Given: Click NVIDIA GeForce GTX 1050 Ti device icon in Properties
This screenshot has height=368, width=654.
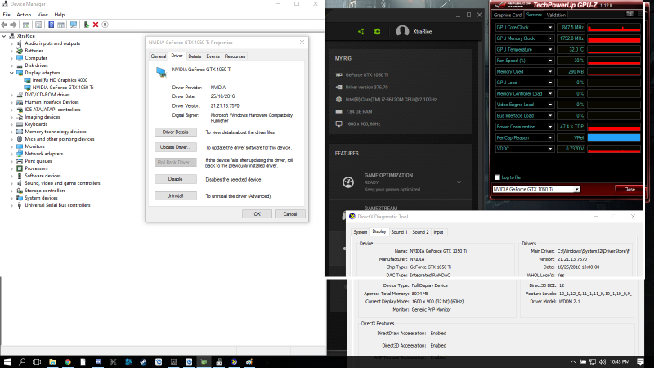Looking at the screenshot, I should (x=161, y=72).
